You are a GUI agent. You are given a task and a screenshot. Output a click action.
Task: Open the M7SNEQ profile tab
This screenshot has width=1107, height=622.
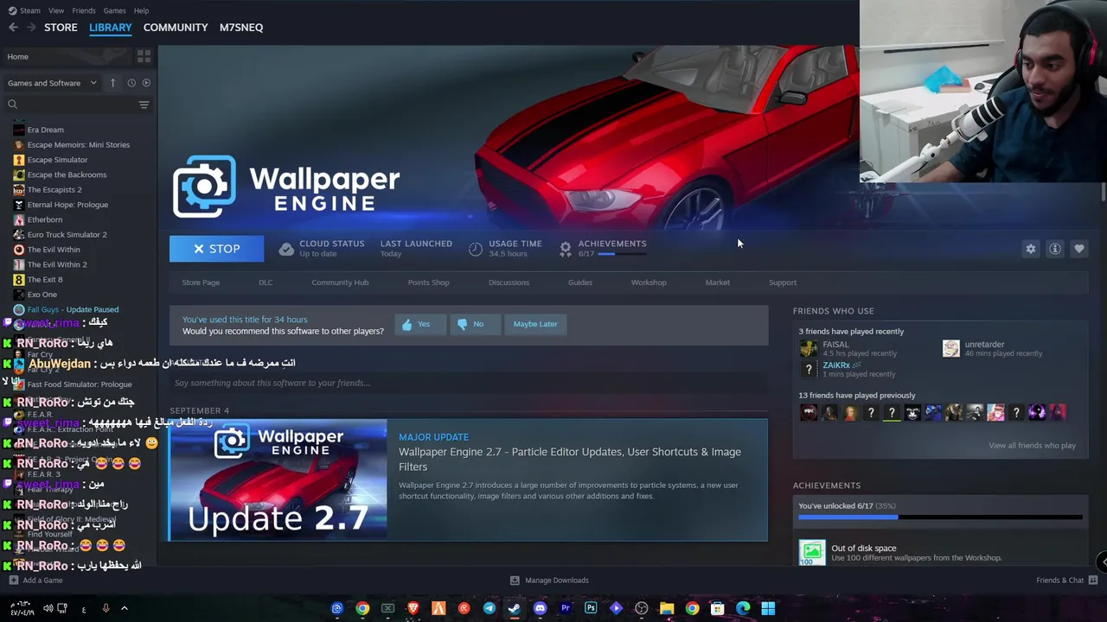tap(241, 28)
